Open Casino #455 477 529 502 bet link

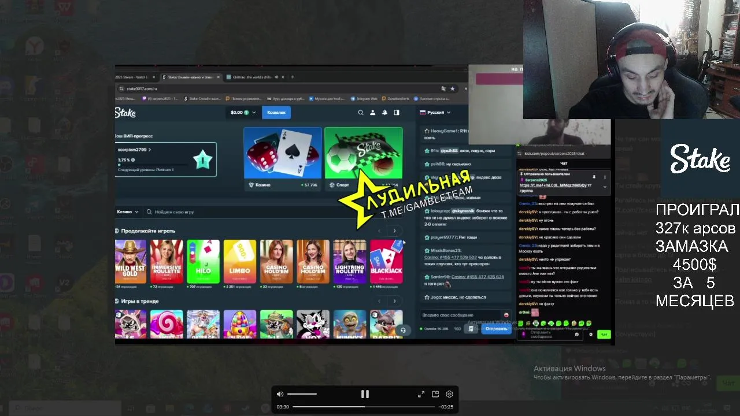tap(450, 257)
